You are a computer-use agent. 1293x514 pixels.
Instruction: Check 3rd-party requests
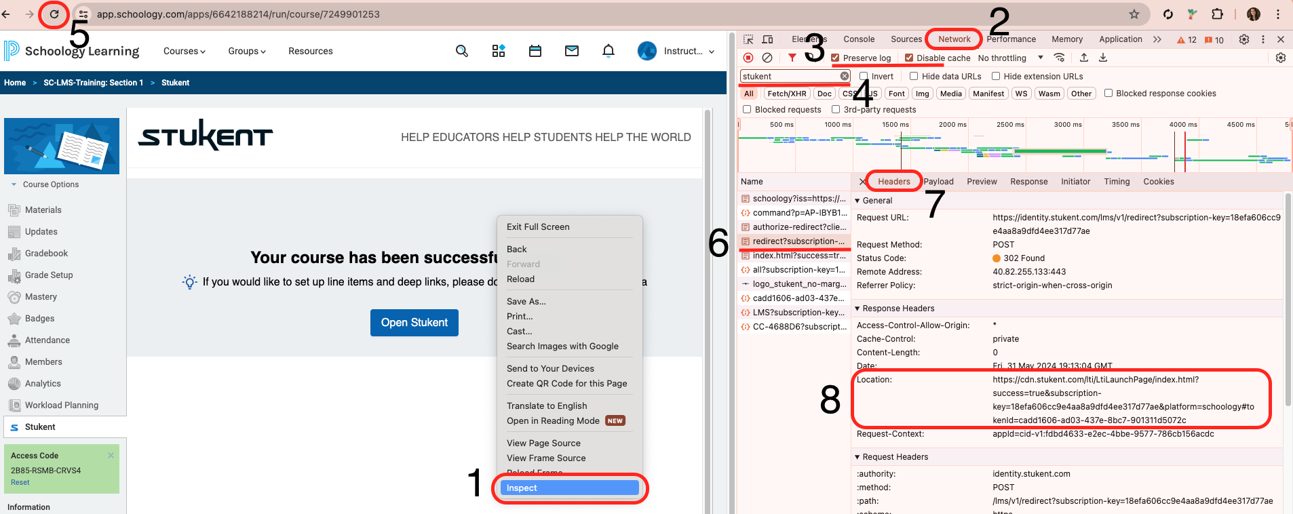[x=836, y=109]
